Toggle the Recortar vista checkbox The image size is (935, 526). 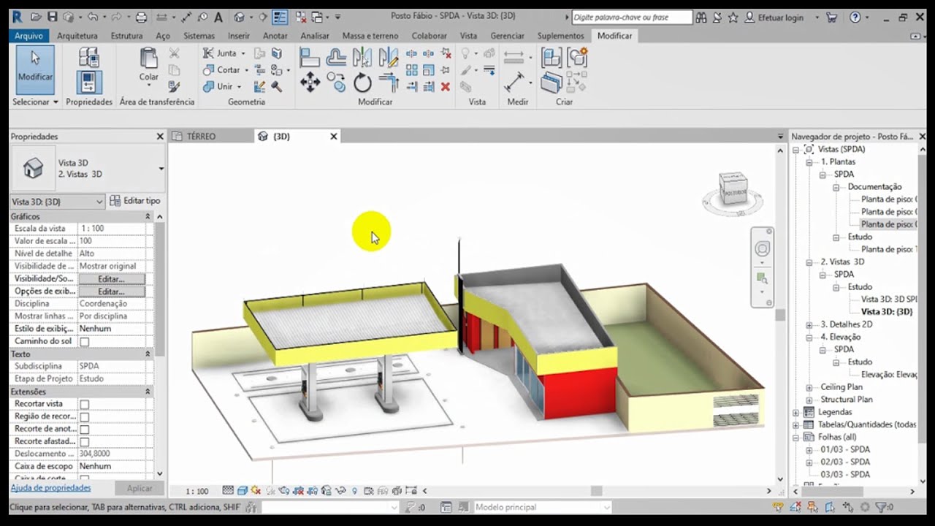click(x=84, y=404)
